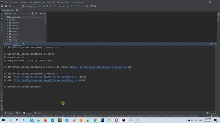Image resolution: width=220 pixels, height=123 pixels.
Task: Open the Tools menu
Action: tap(49, 2)
